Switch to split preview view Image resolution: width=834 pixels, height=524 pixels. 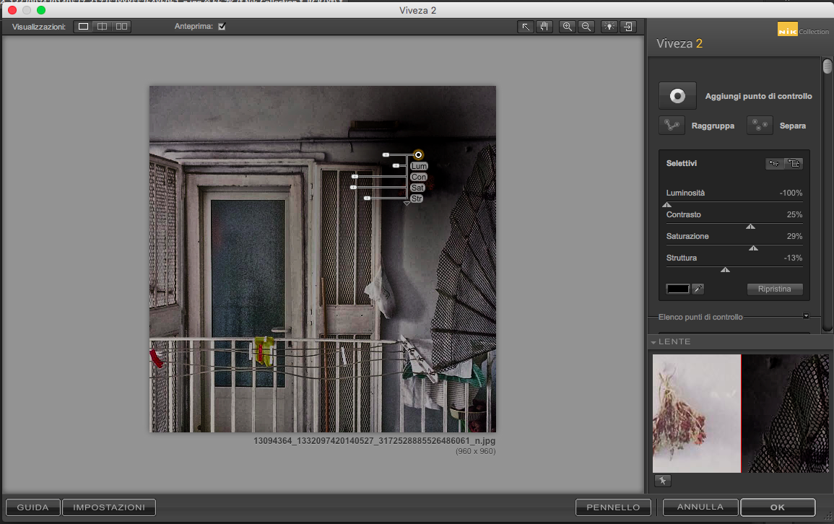tap(103, 27)
